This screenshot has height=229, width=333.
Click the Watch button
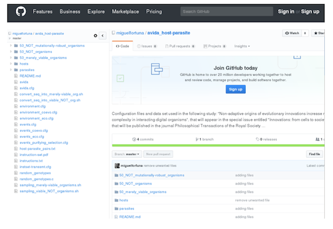[x=292, y=33]
